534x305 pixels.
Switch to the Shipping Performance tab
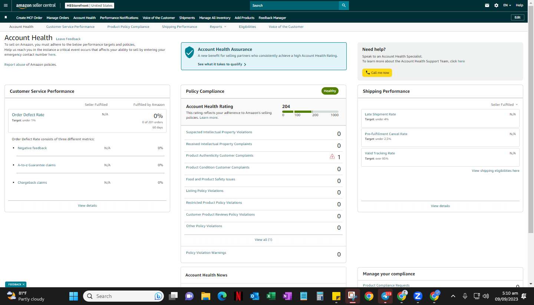pos(179,27)
